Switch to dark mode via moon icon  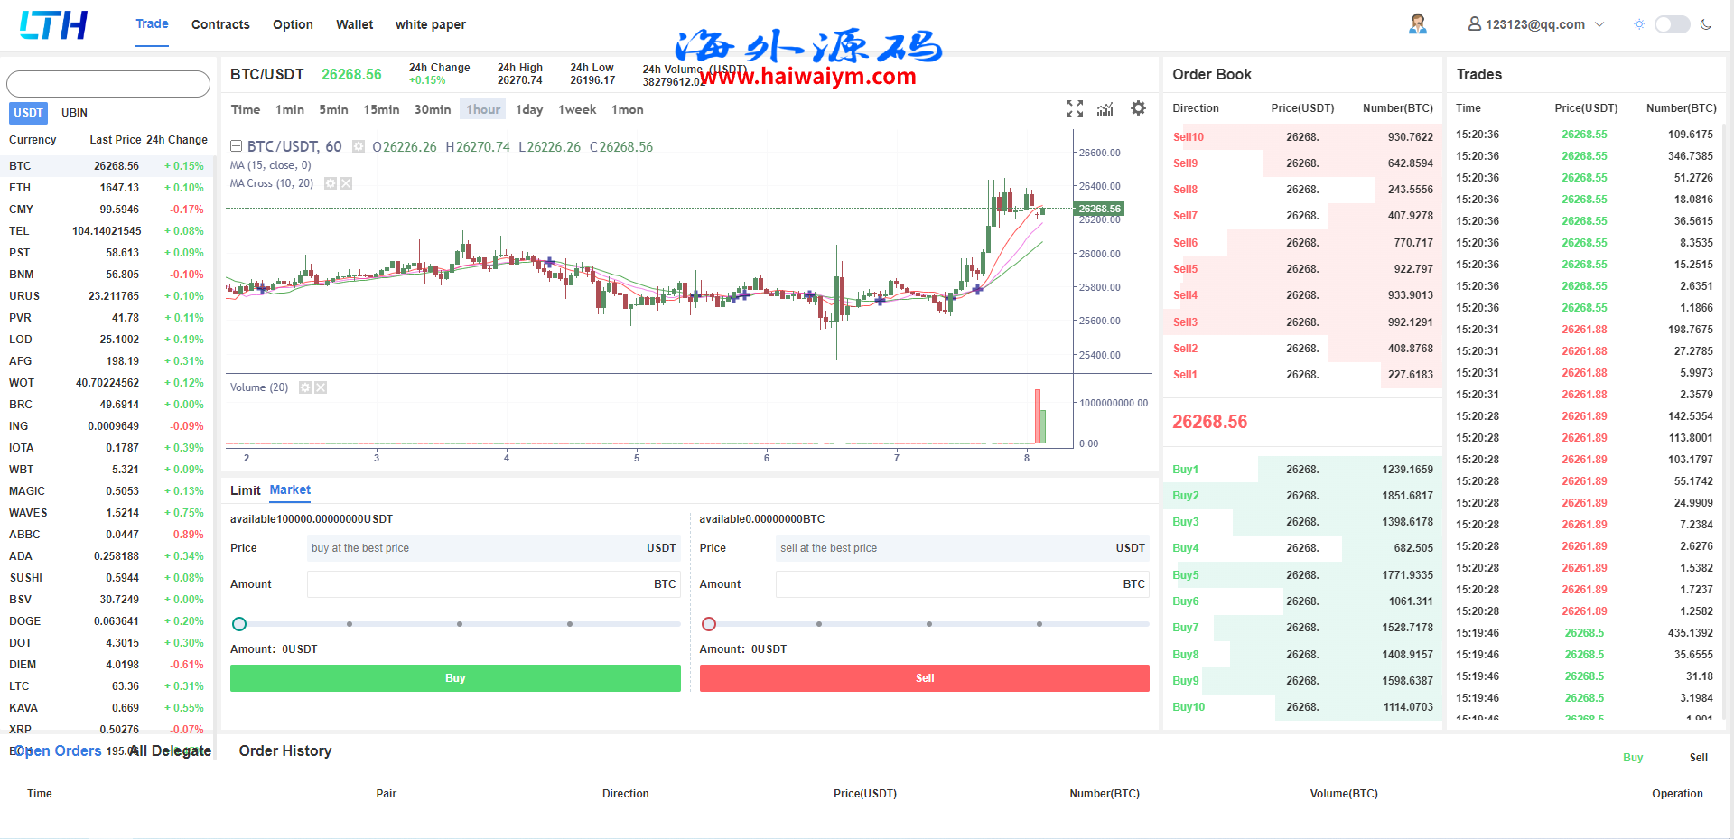(x=1705, y=24)
